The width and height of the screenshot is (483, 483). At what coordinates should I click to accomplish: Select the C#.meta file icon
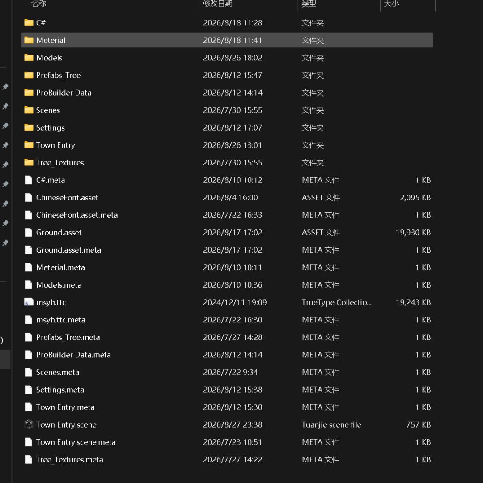pyautogui.click(x=29, y=180)
